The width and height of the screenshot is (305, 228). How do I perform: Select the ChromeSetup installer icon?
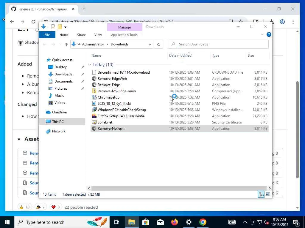pyautogui.click(x=94, y=97)
